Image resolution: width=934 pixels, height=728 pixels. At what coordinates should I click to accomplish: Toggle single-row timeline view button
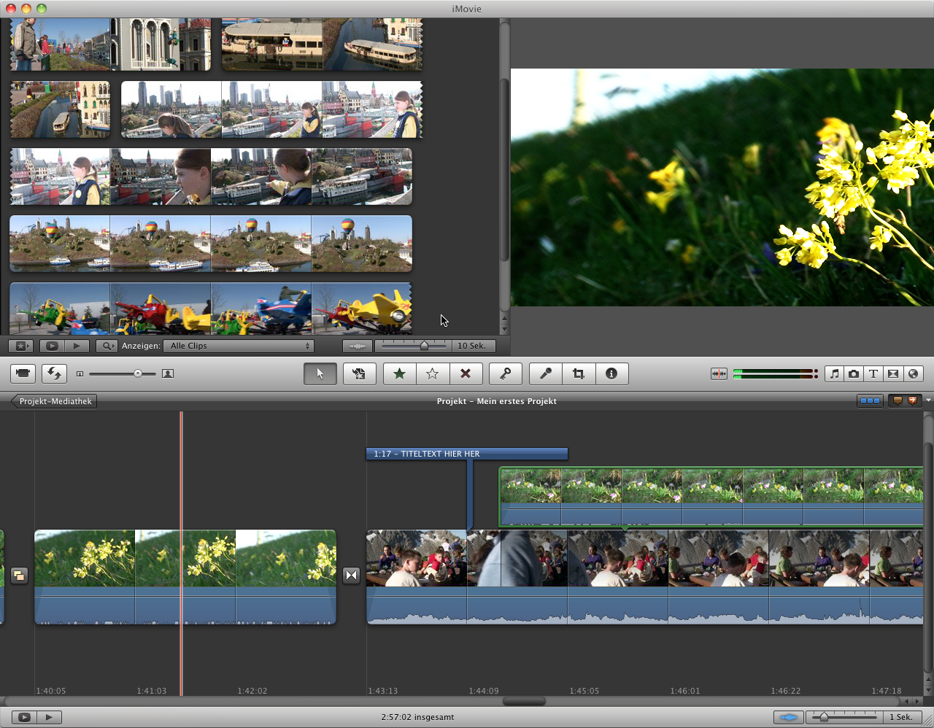[x=870, y=400]
